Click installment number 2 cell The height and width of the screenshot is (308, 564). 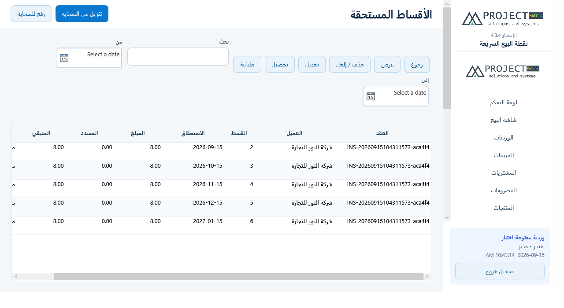click(x=252, y=147)
